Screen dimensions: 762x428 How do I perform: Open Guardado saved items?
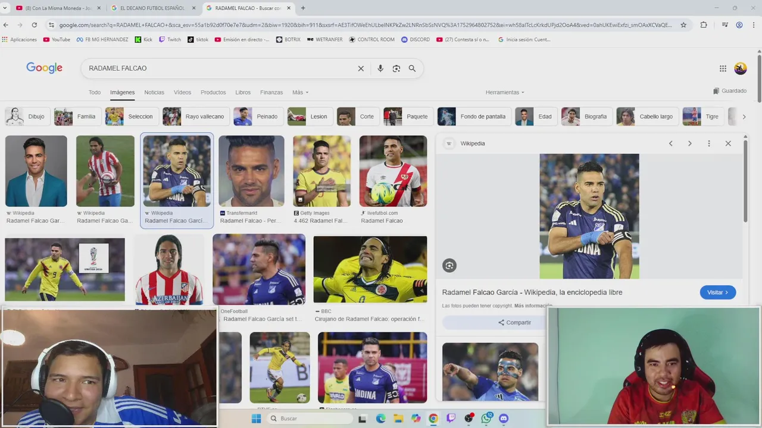(730, 91)
